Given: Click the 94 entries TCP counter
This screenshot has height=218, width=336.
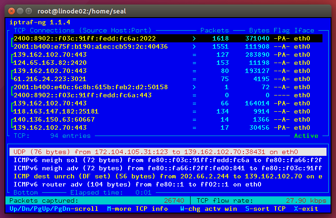Looking at the screenshot, I should (x=70, y=136).
